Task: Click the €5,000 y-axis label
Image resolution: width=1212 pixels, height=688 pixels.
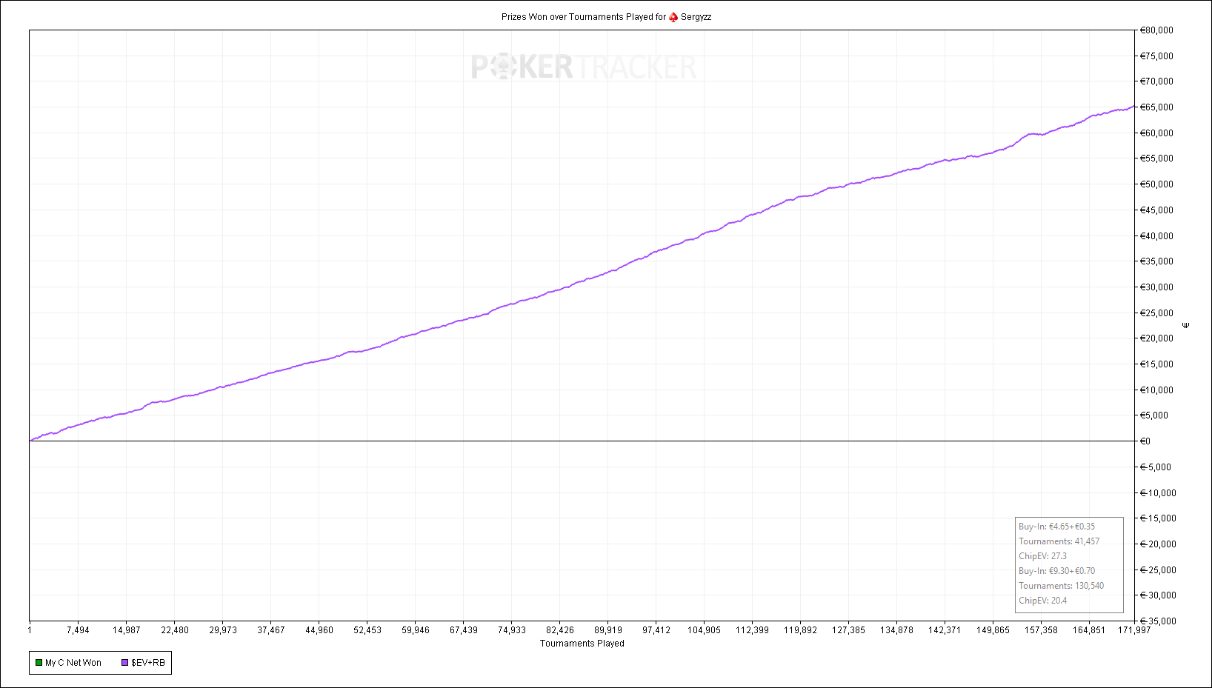Action: click(1154, 415)
